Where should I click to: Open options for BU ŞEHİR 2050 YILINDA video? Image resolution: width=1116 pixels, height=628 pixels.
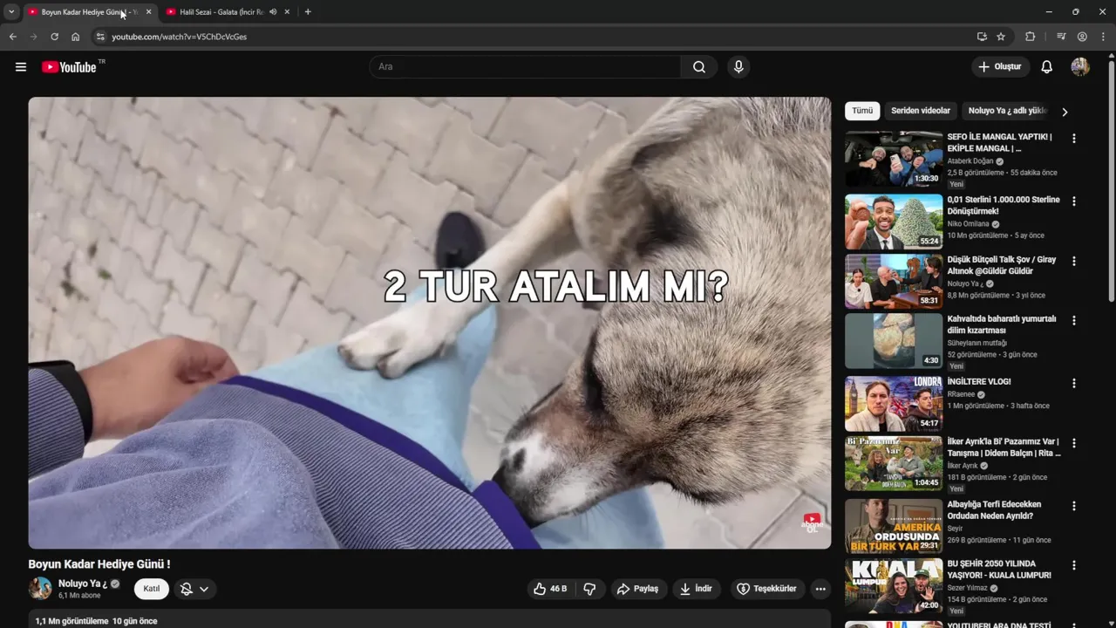point(1074,565)
